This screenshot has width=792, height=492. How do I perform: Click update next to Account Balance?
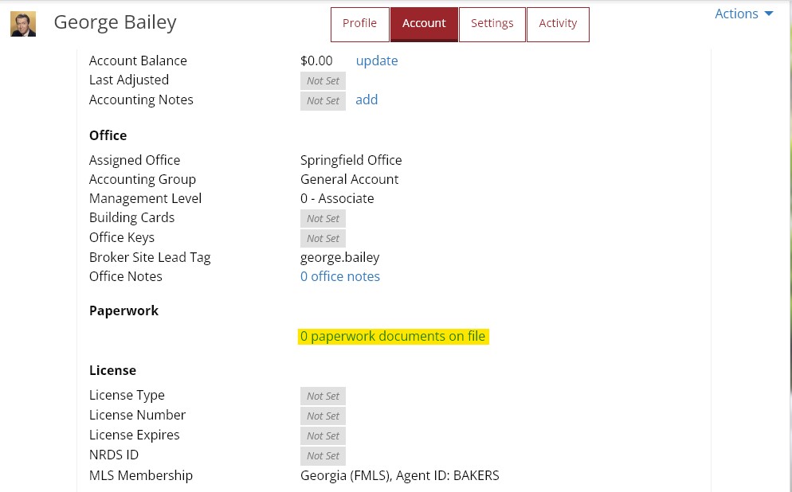(x=377, y=61)
